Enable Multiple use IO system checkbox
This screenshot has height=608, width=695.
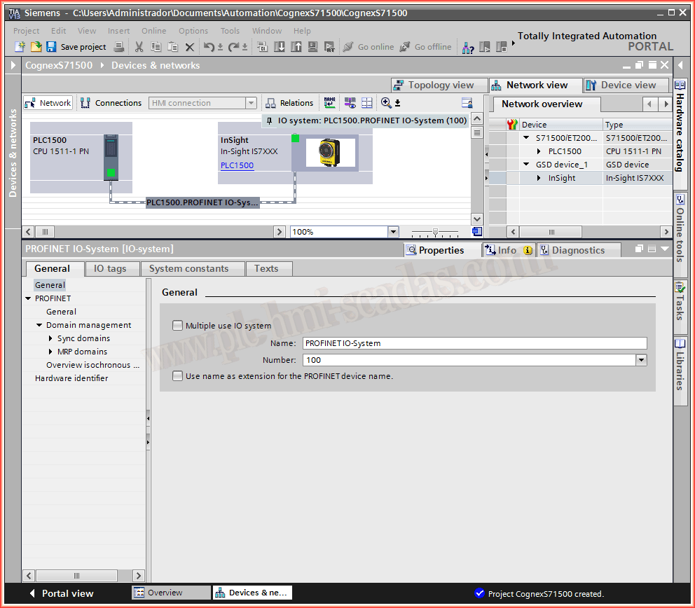177,326
